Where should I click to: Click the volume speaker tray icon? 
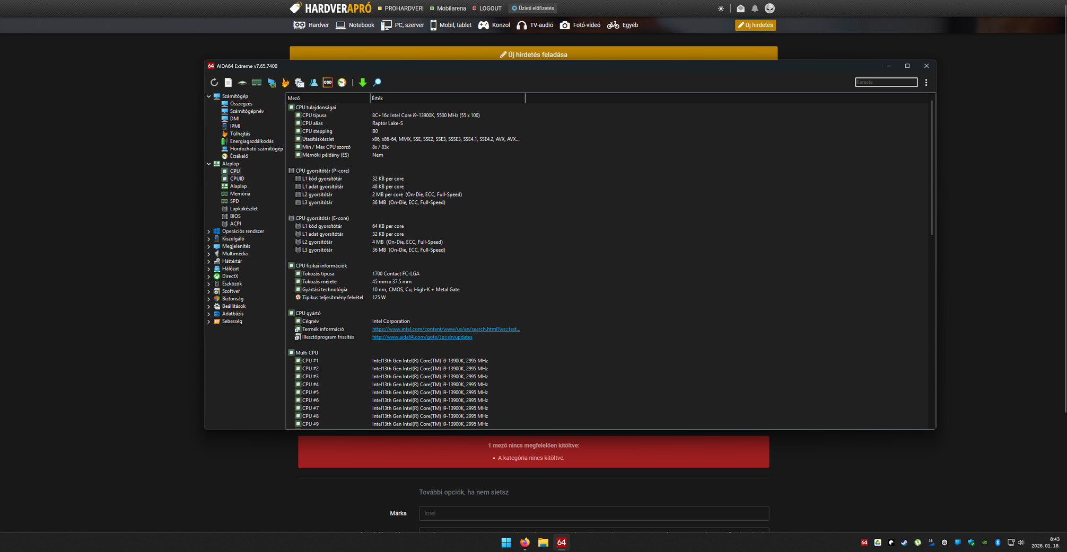coord(1021,542)
